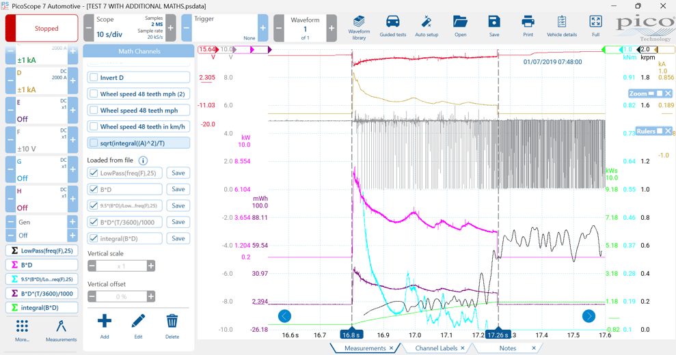Switch to Full screen view
676x355 pixels.
point(595,26)
